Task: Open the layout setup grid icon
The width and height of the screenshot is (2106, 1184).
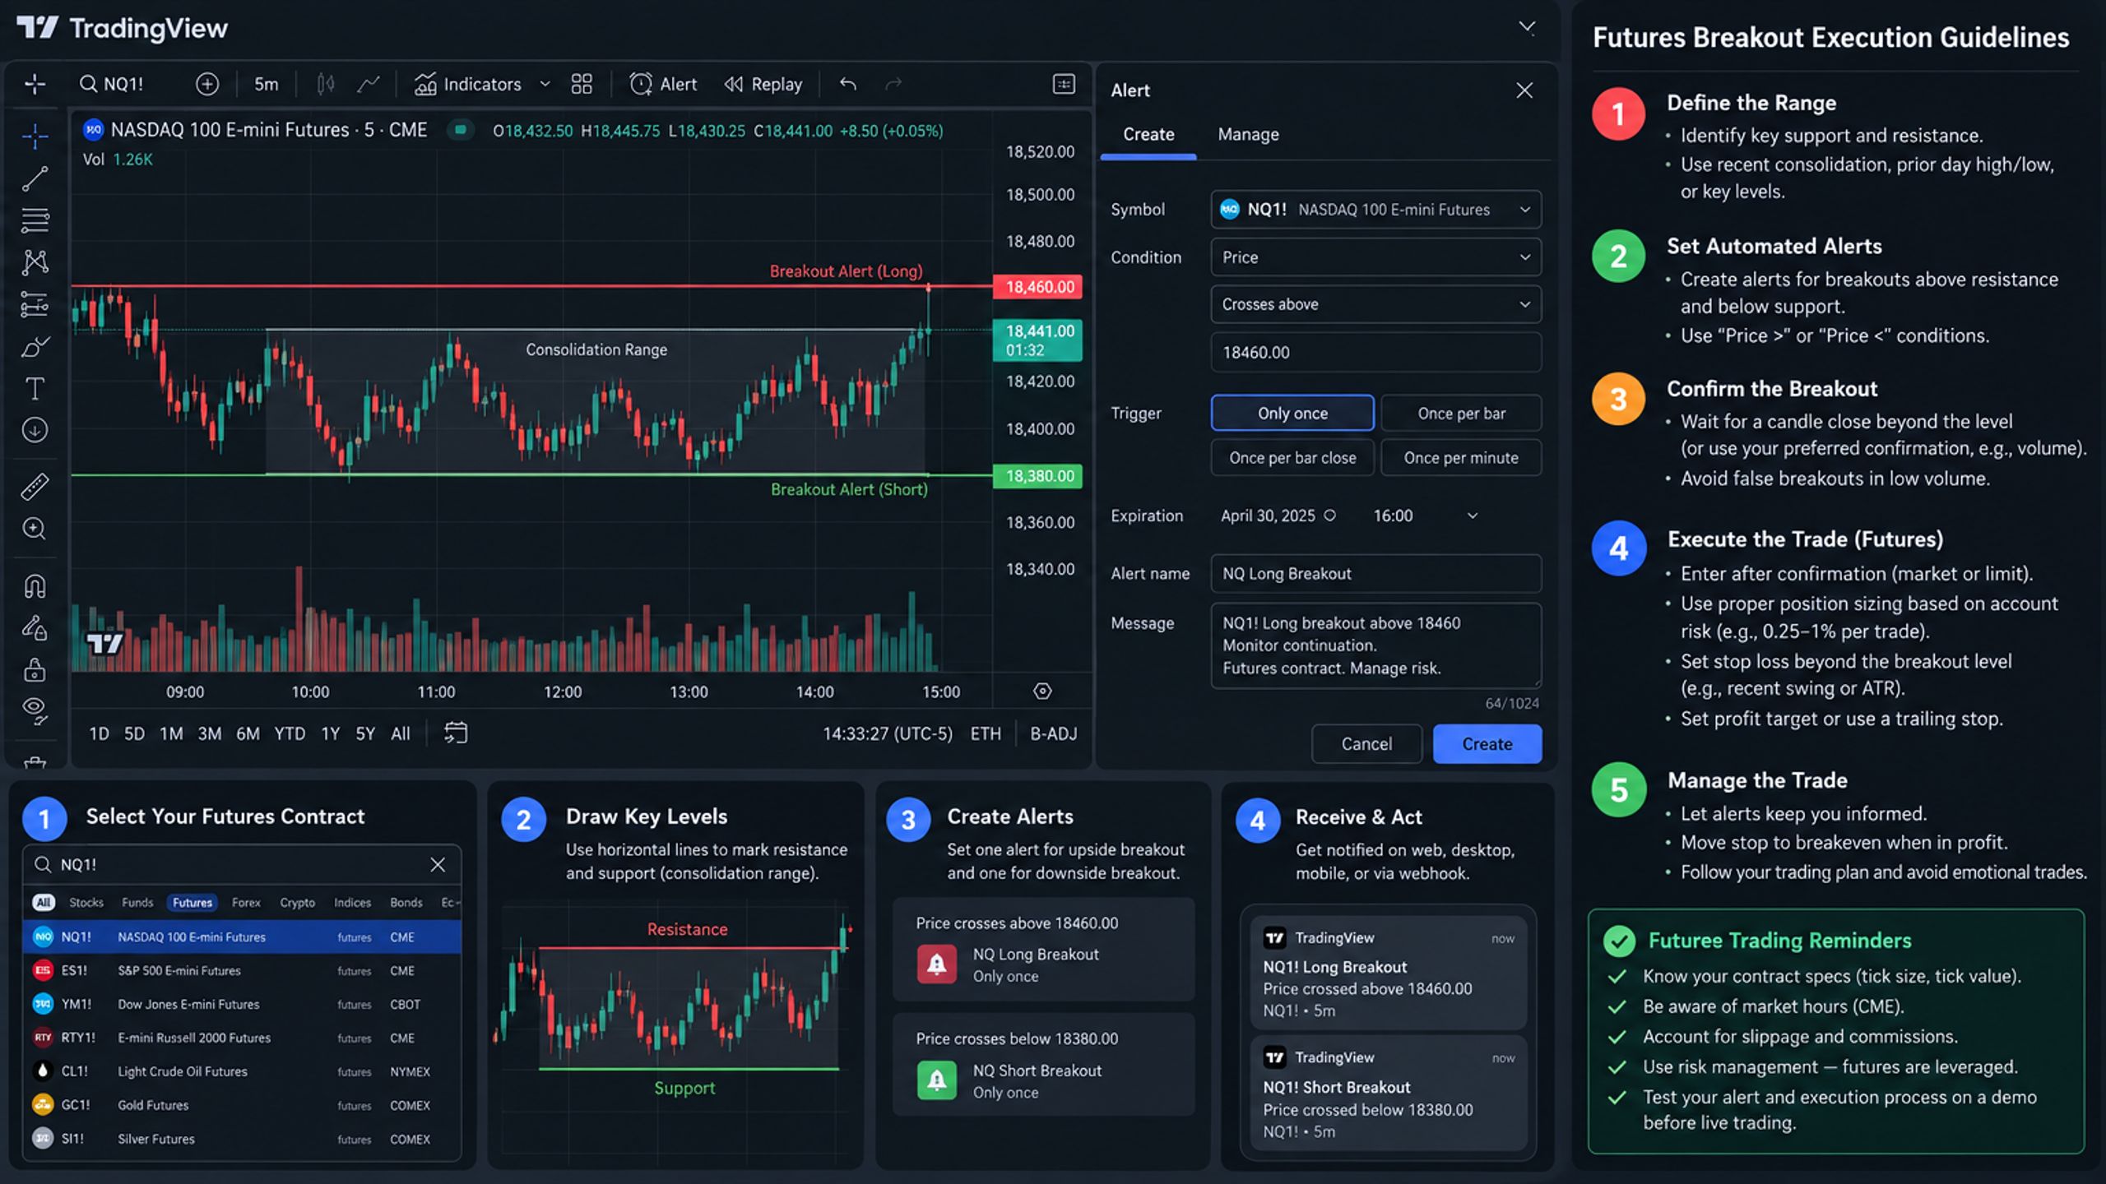Action: coord(582,84)
